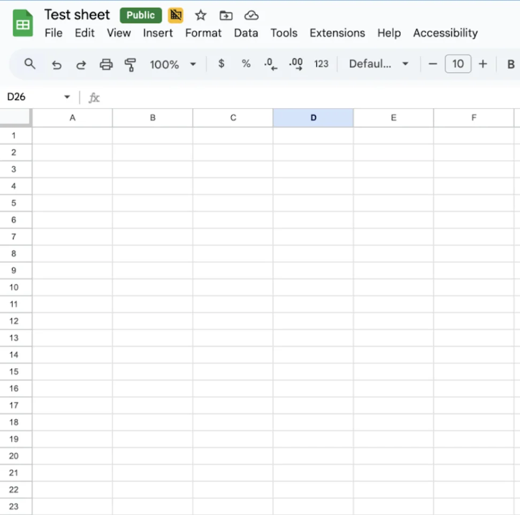
Task: Expand the name box dropdown arrow
Action: pyautogui.click(x=67, y=97)
